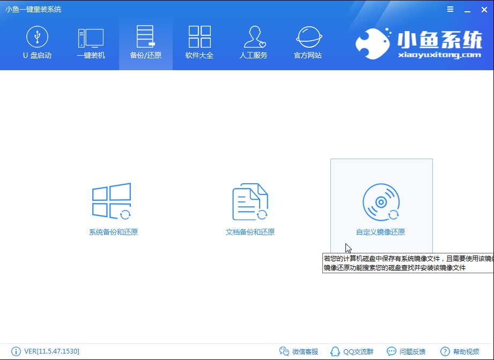Click the 备份/还原 backup and restore icon
This screenshot has width=494, height=360.
tap(145, 42)
